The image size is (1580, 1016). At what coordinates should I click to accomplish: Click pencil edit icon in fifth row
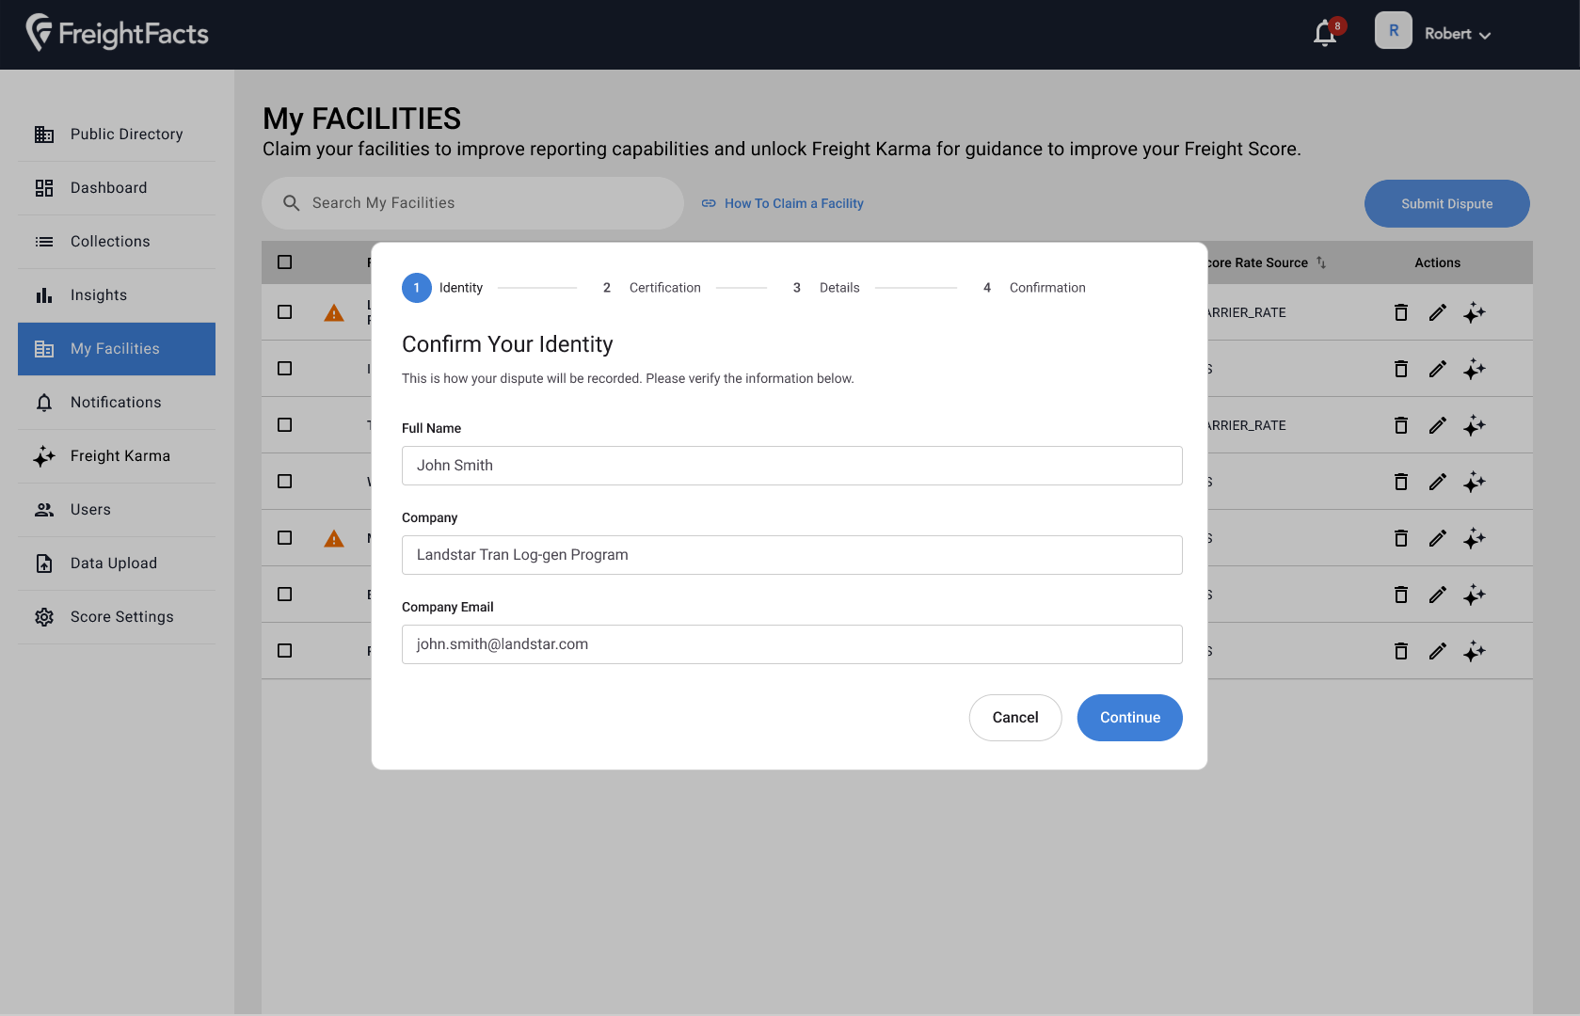pyautogui.click(x=1437, y=538)
